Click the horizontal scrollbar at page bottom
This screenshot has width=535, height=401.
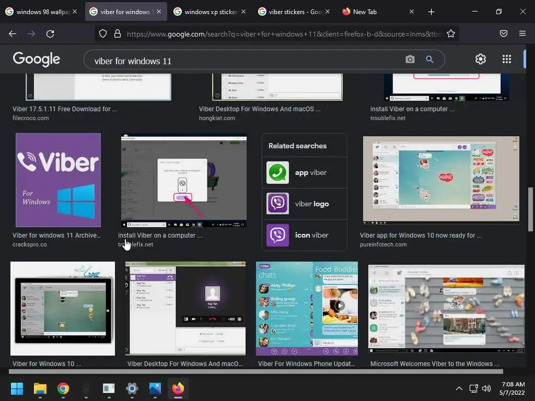[x=256, y=372]
